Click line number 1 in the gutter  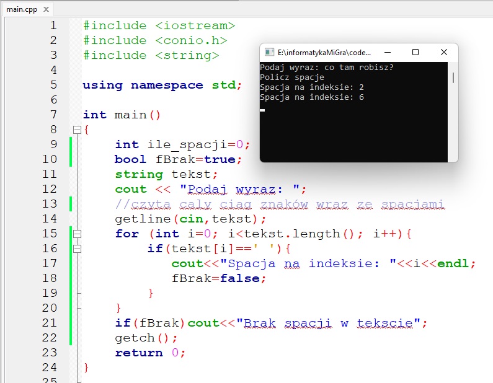pyautogui.click(x=53, y=25)
